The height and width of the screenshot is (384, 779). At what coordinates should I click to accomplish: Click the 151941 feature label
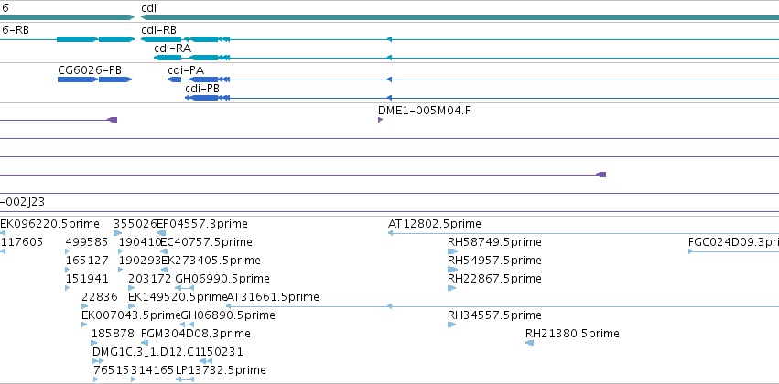(87, 278)
